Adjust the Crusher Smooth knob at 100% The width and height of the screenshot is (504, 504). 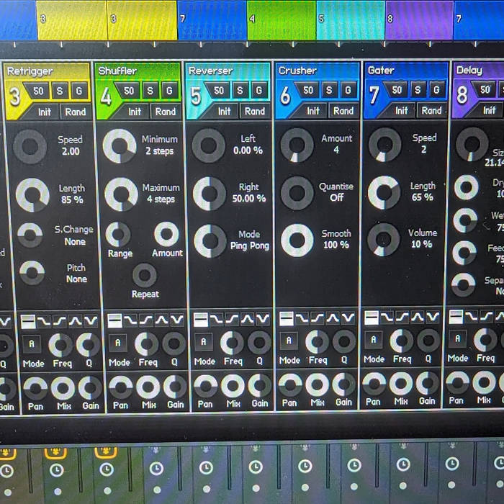tap(297, 240)
